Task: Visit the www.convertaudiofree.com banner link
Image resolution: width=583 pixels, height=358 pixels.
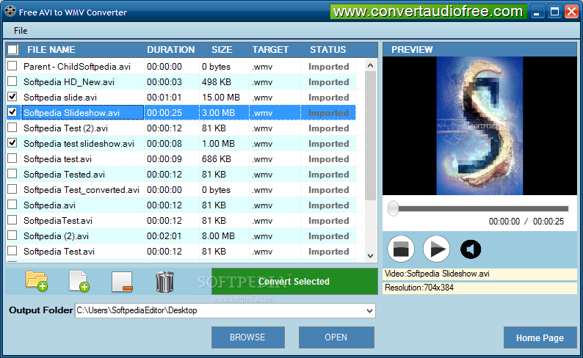Action: tap(428, 12)
